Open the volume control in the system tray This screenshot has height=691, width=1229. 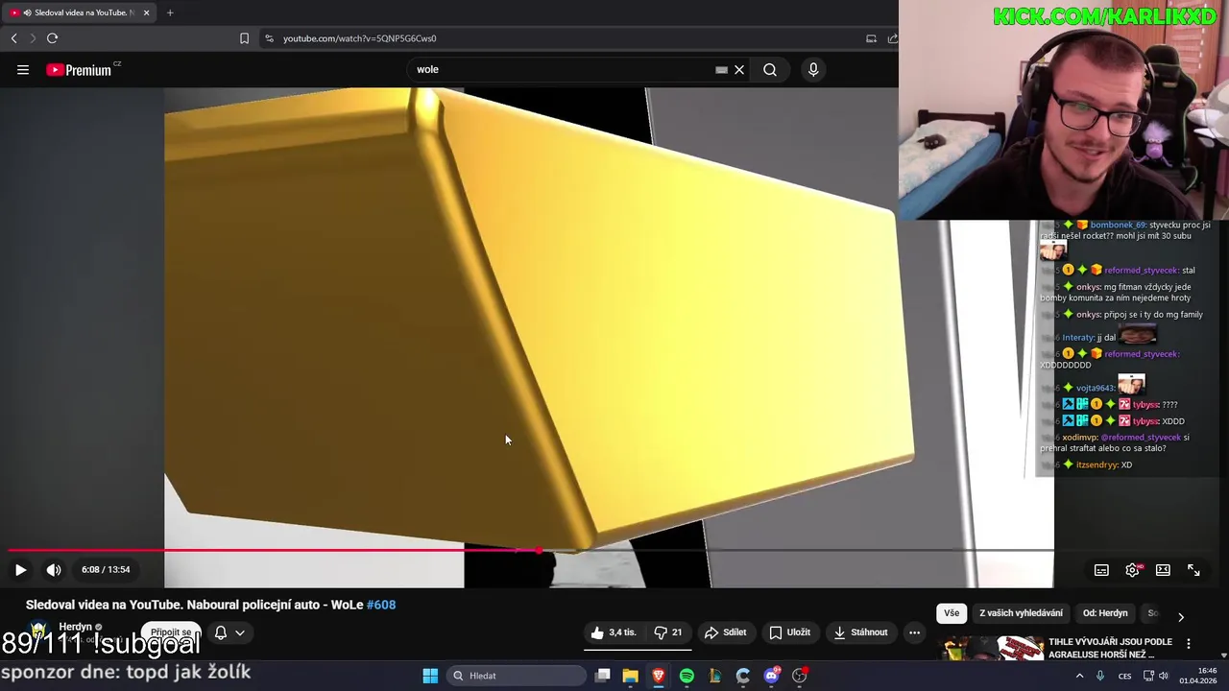tap(1164, 676)
